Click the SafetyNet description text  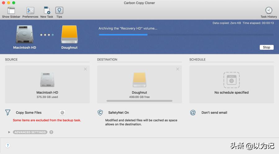141,122
